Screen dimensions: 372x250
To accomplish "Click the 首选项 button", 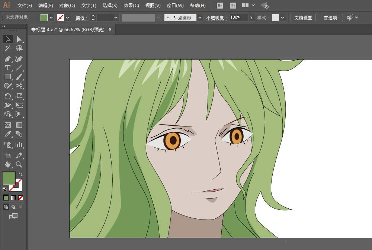I will pyautogui.click(x=330, y=17).
